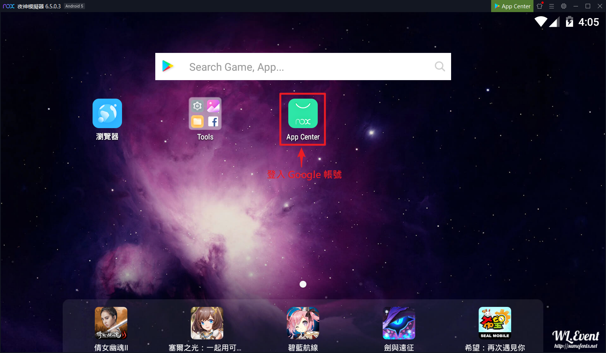Click the cellular signal status icon
This screenshot has width=606, height=353.
[x=554, y=22]
